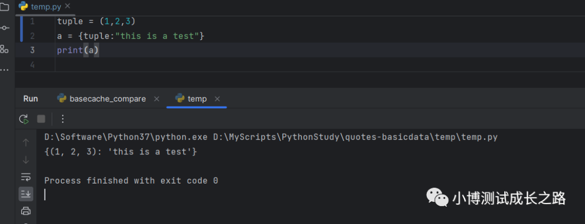Click the Stop process button

(41, 119)
